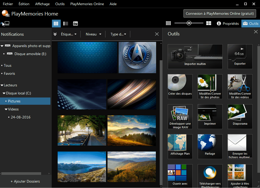Launch Créer des disques tool

[180, 87]
